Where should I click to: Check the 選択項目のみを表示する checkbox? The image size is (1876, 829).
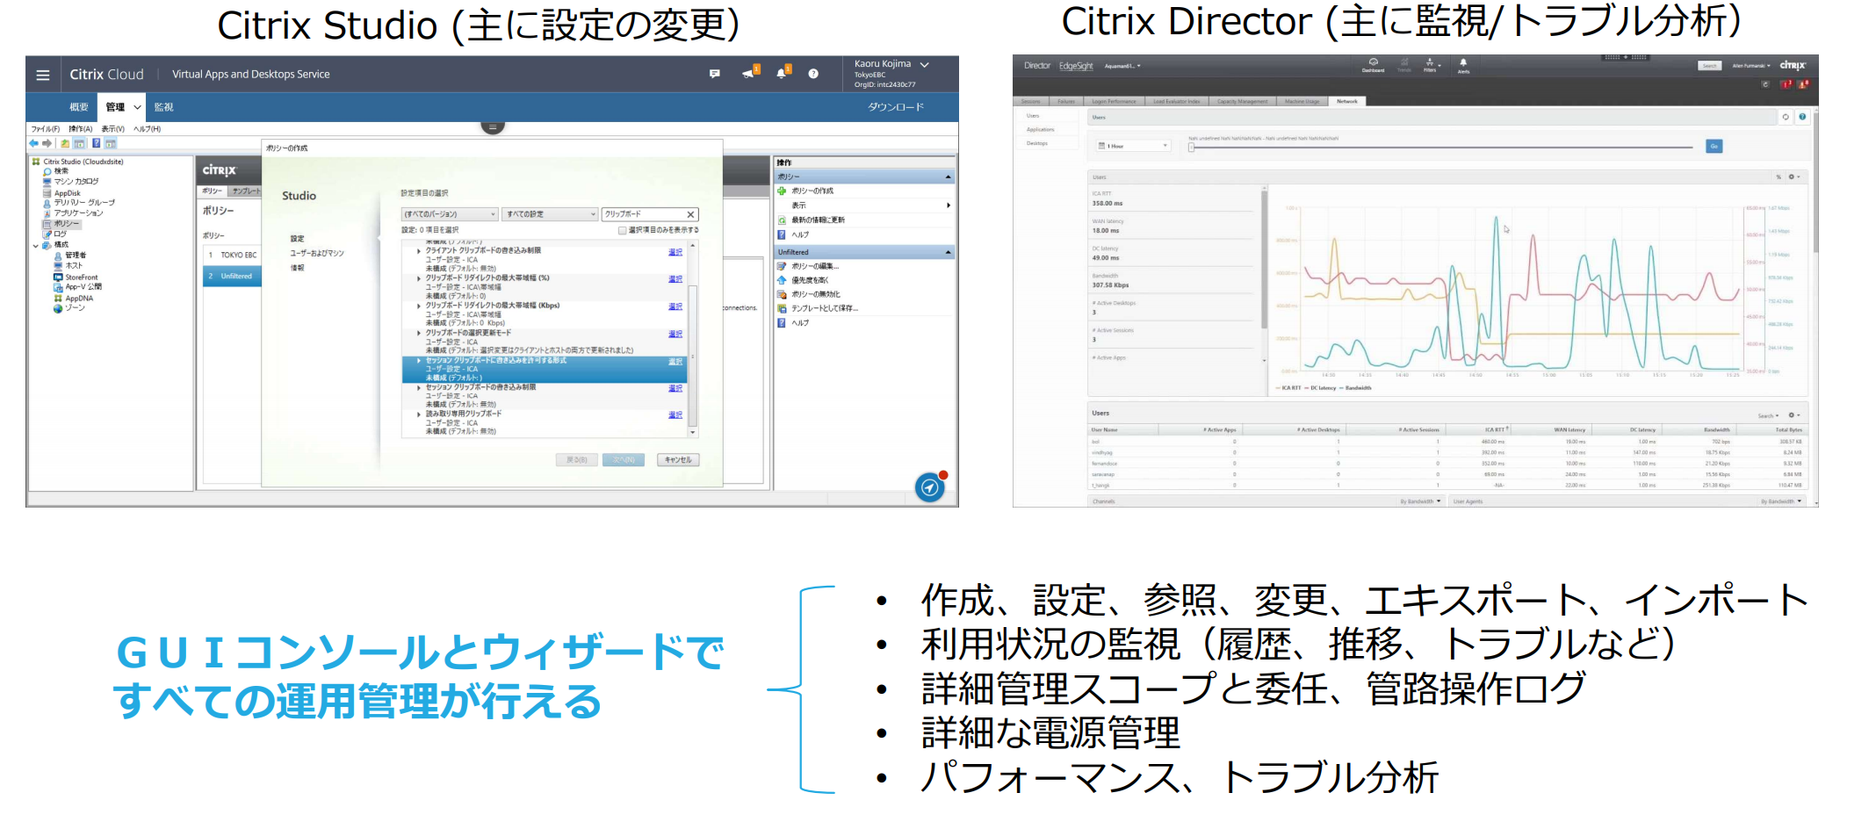[x=622, y=230]
